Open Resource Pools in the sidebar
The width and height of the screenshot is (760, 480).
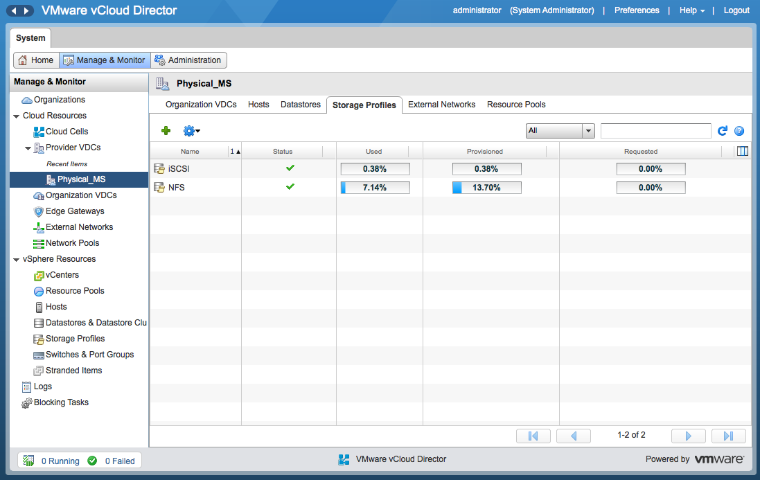[75, 291]
